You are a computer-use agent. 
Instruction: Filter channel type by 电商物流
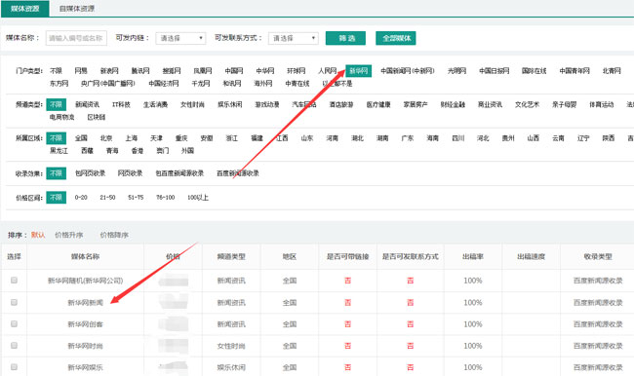click(x=61, y=117)
